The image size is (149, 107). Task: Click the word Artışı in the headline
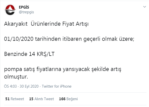pyautogui.click(x=82, y=24)
